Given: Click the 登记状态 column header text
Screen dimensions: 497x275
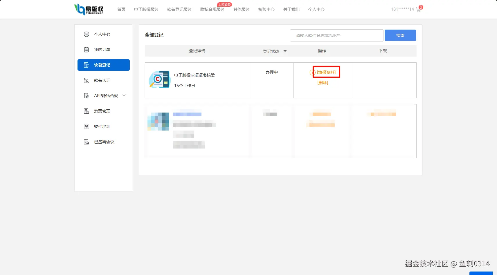Looking at the screenshot, I should tap(271, 51).
